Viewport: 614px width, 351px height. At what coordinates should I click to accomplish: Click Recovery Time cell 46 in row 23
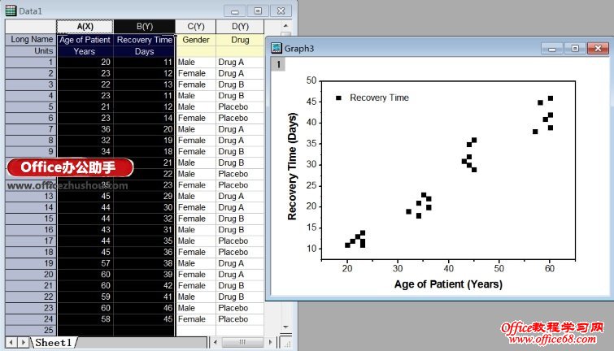[145, 308]
